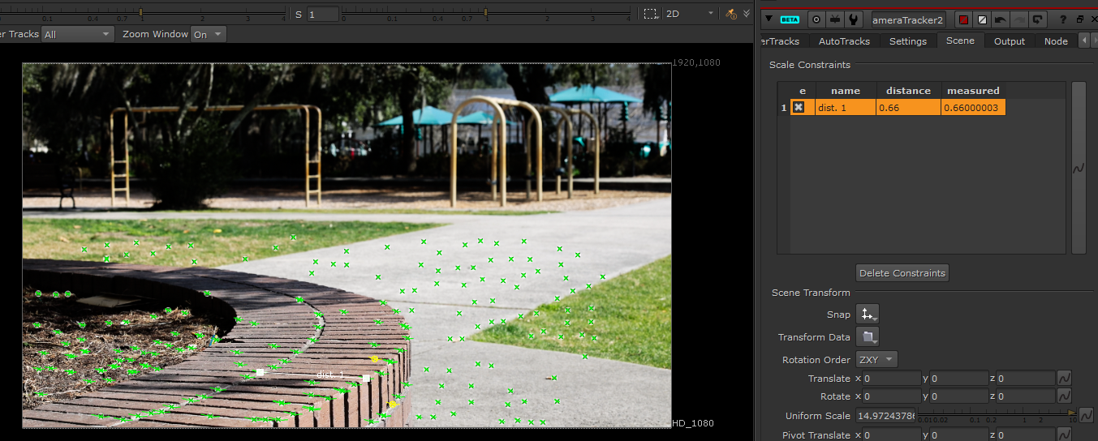Float the properties panel window icon

(1080, 19)
